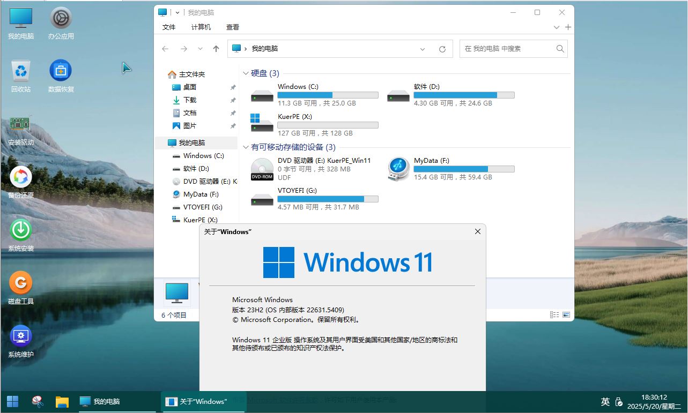This screenshot has height=413, width=688.
Task: Go up one level with up arrow
Action: coord(216,49)
